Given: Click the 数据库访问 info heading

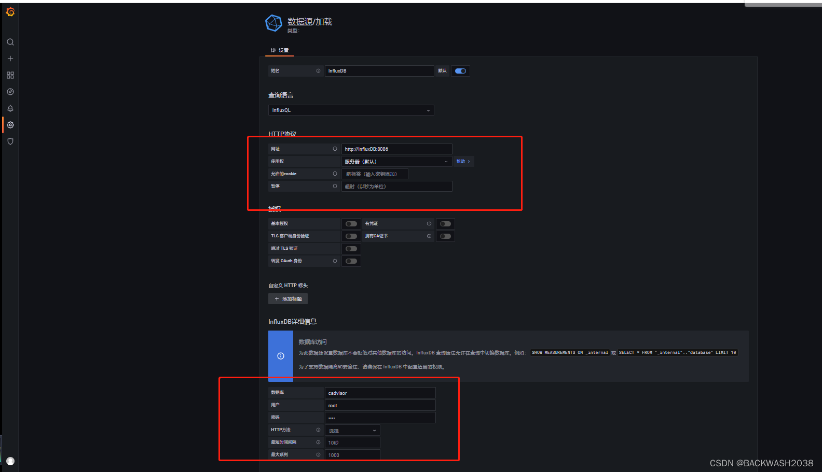Looking at the screenshot, I should click(312, 342).
